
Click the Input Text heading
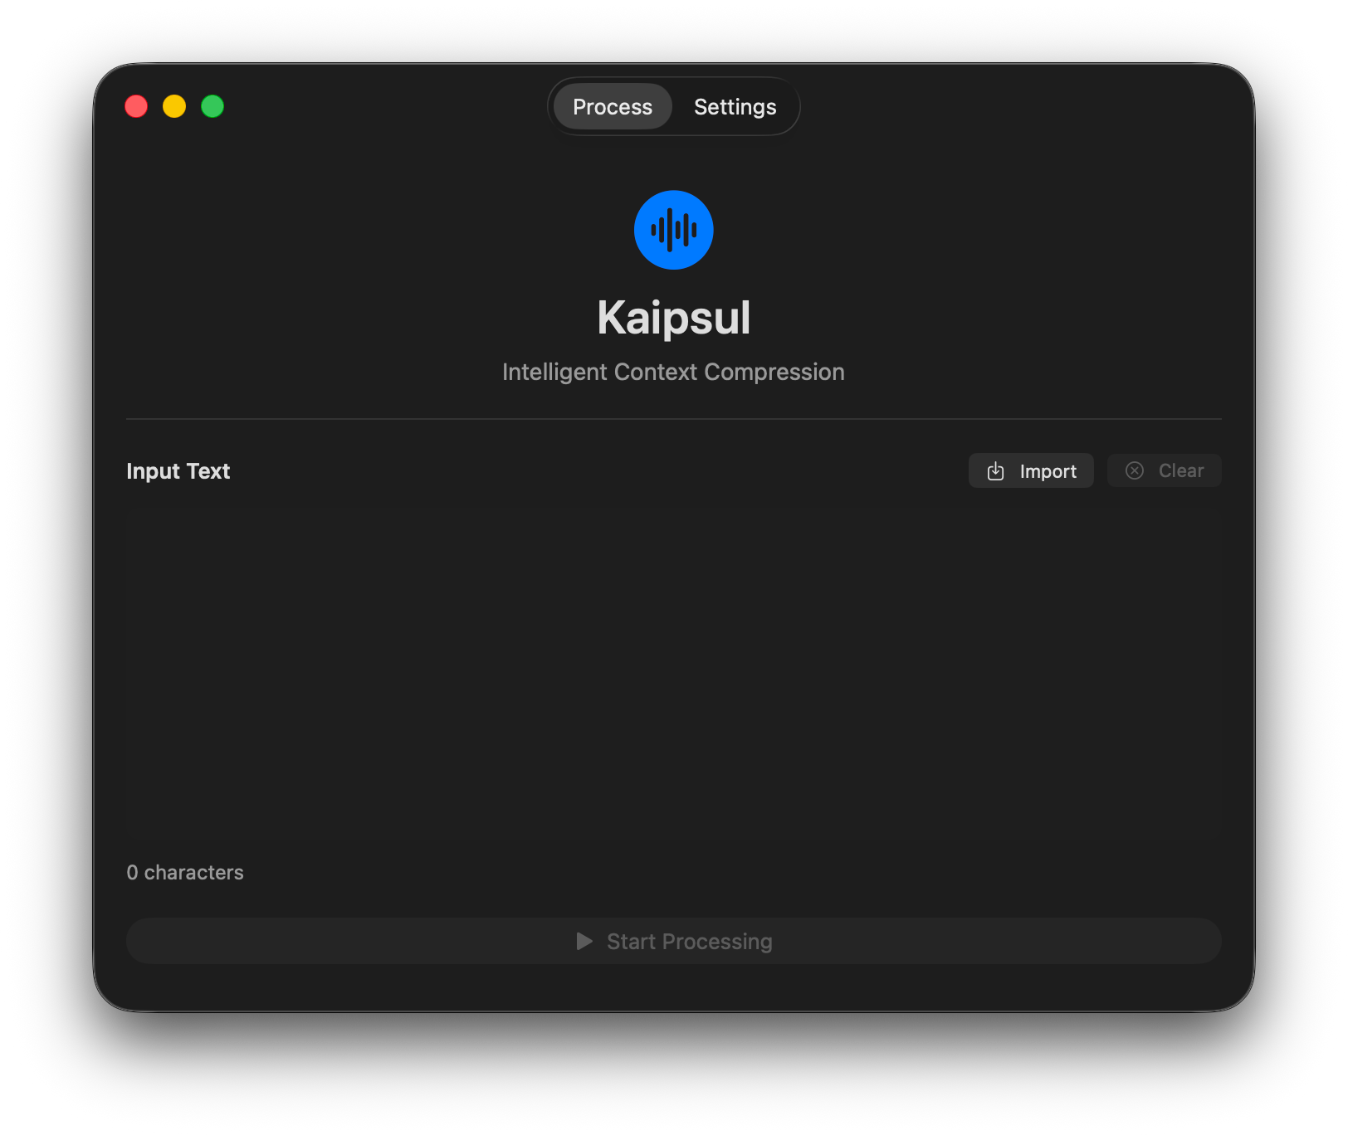pyautogui.click(x=178, y=470)
